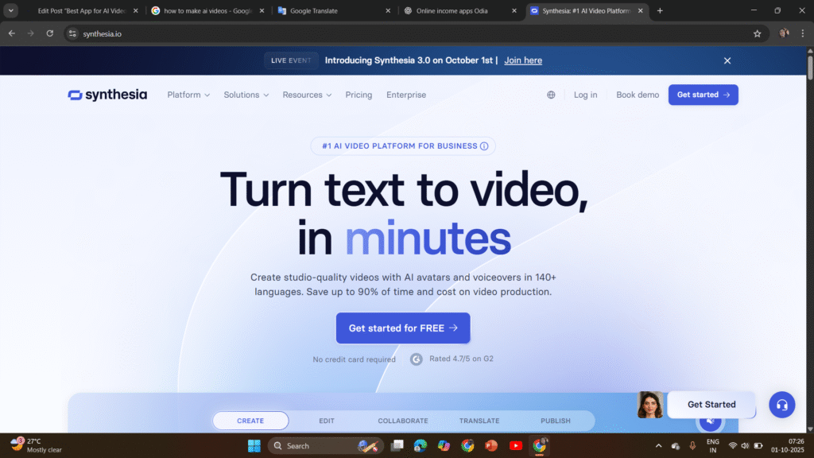The image size is (814, 458).
Task: Open the headphones support icon
Action: [x=781, y=405]
